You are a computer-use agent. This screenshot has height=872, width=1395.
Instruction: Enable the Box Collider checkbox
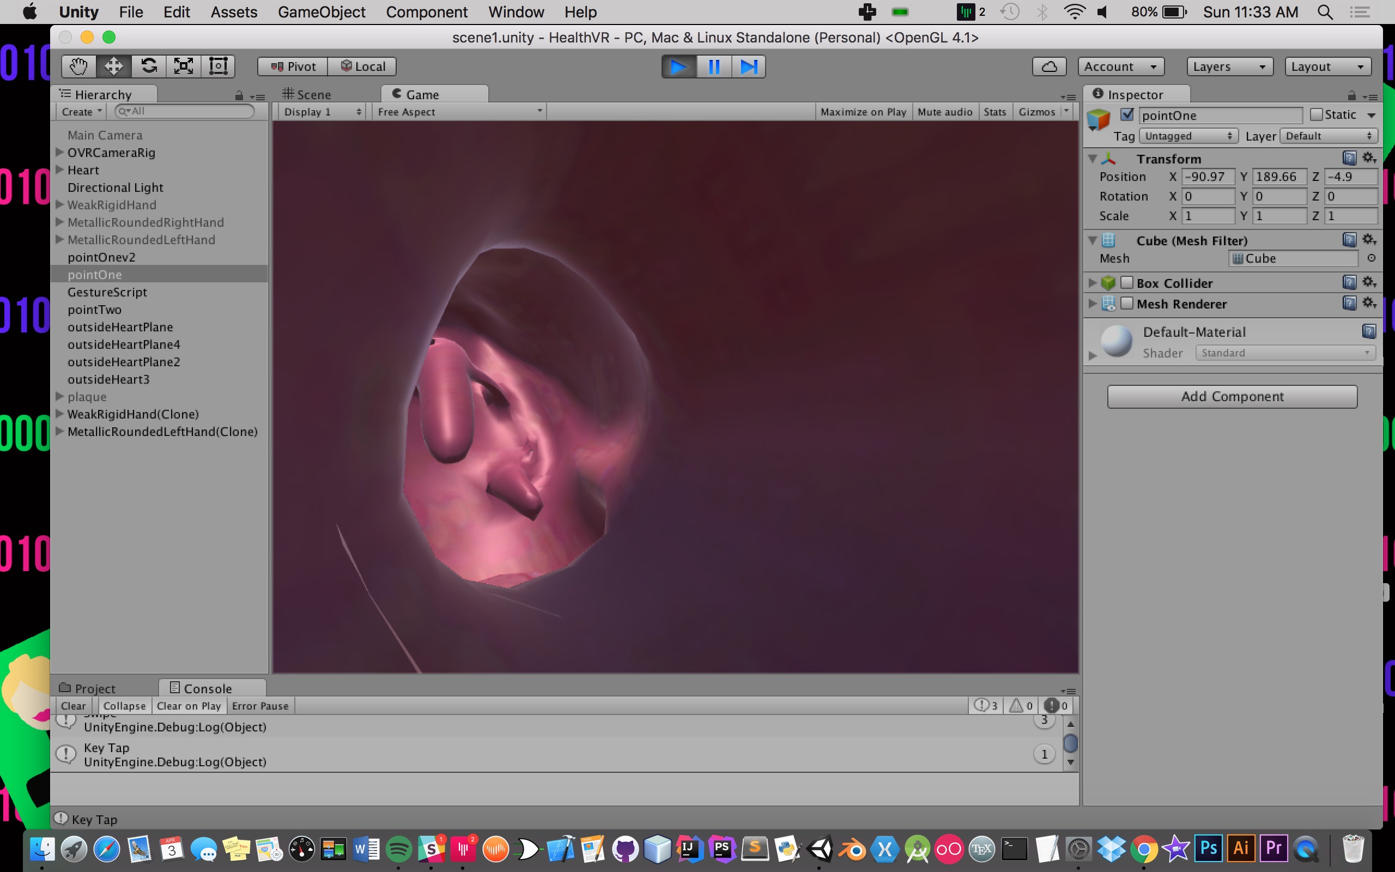(x=1126, y=283)
